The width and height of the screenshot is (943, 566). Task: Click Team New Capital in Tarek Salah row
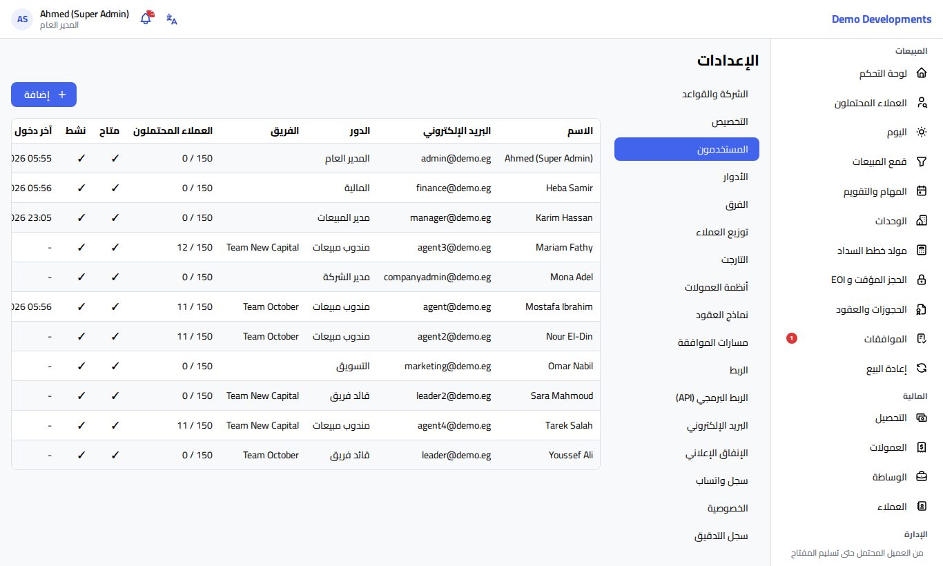point(263,425)
